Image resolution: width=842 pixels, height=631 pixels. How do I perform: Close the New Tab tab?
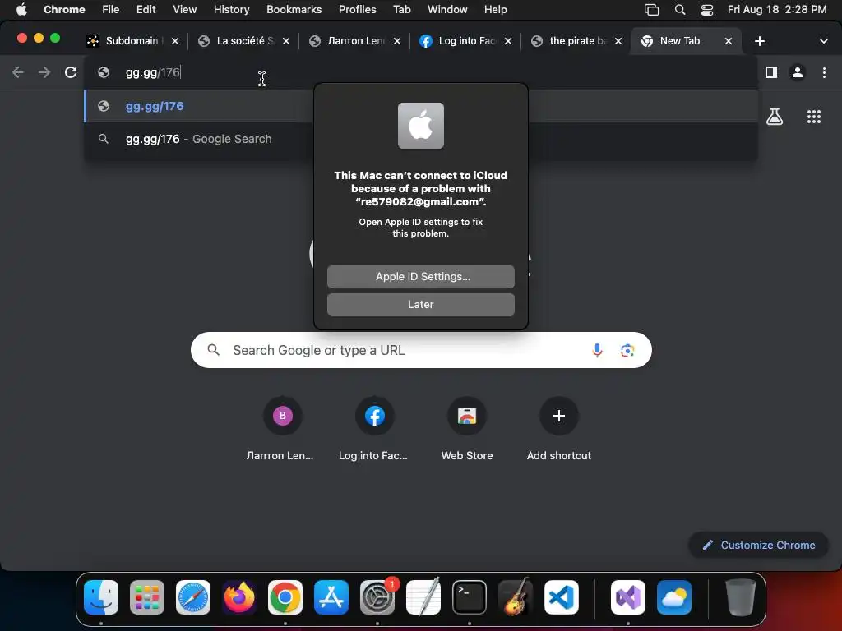coord(729,41)
